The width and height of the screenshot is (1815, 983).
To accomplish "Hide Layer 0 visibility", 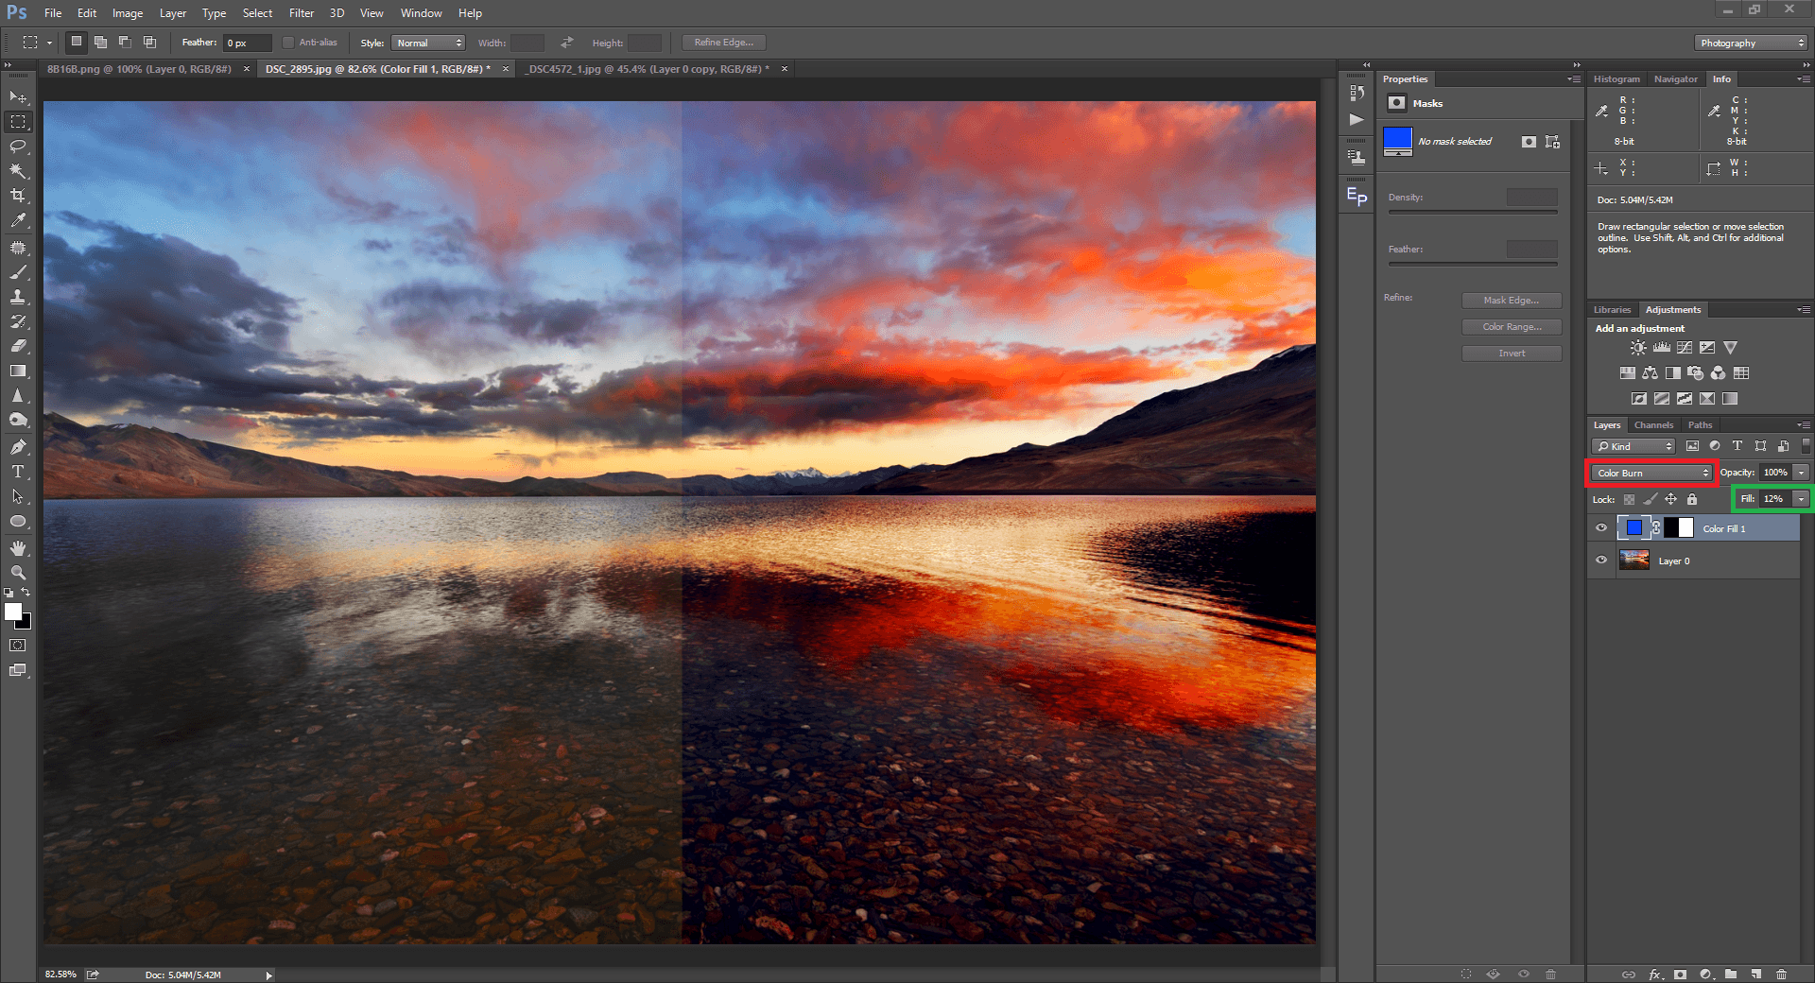I will 1601,560.
